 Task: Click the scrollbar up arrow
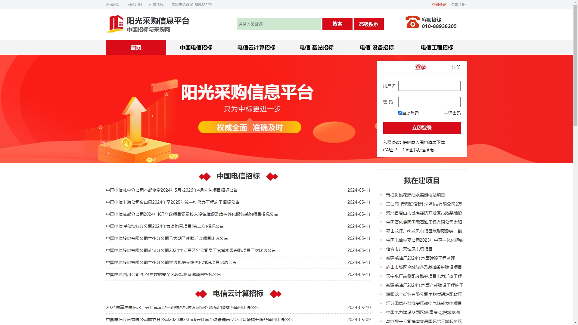pyautogui.click(x=575, y=2)
